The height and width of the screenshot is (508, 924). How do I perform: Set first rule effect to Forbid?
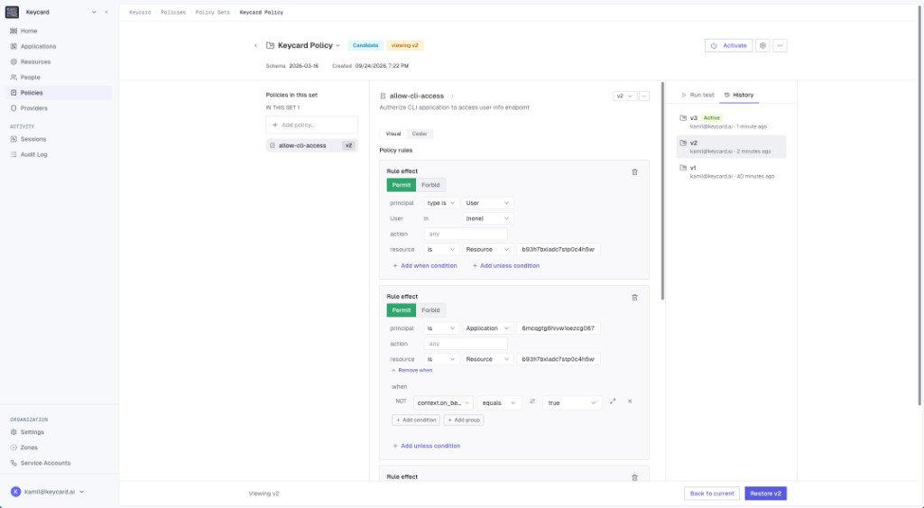(430, 185)
